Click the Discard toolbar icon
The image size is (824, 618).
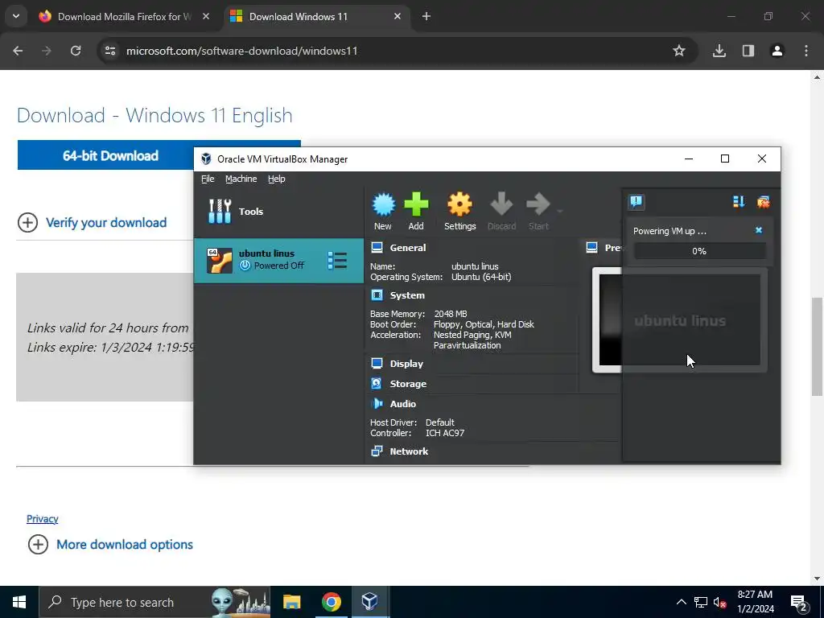(x=501, y=212)
